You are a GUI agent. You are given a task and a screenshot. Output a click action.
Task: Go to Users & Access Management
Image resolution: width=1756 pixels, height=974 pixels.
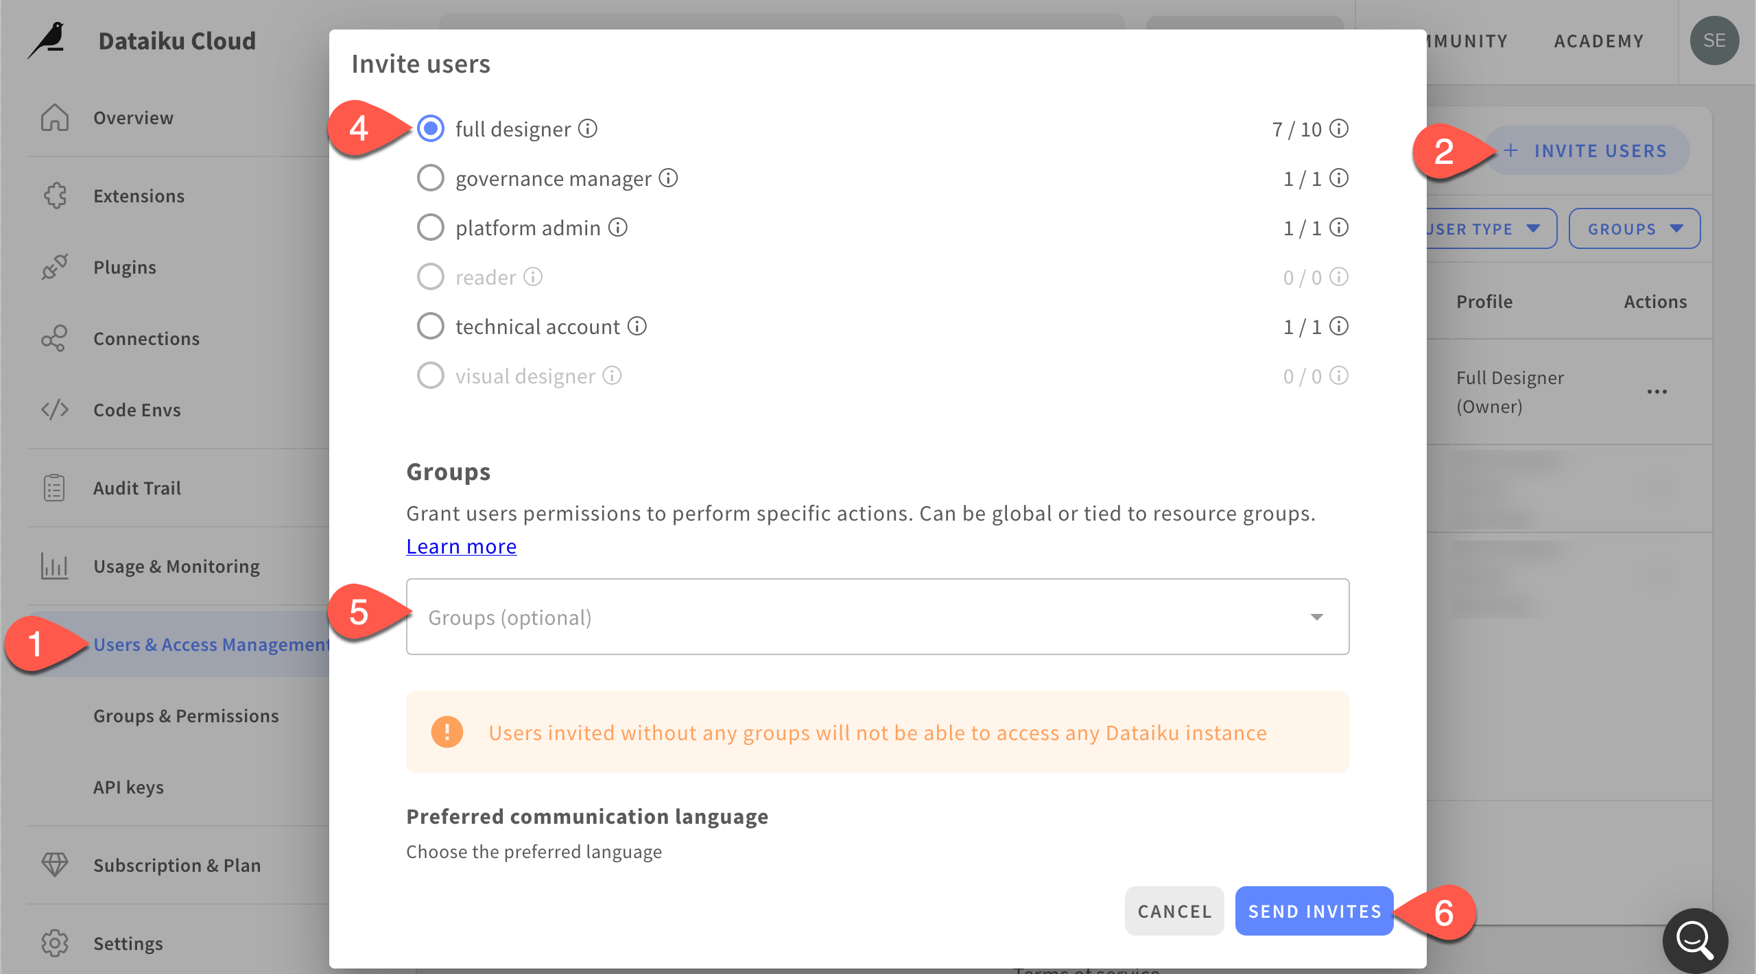(x=211, y=644)
